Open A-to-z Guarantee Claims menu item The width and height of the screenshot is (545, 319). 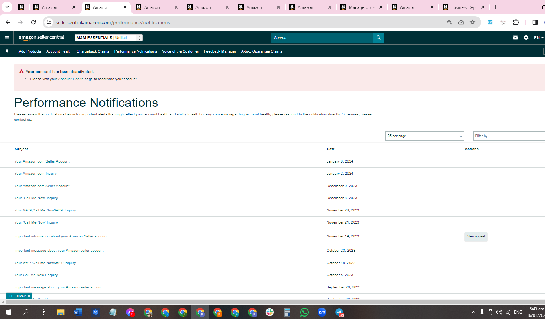[x=261, y=51]
